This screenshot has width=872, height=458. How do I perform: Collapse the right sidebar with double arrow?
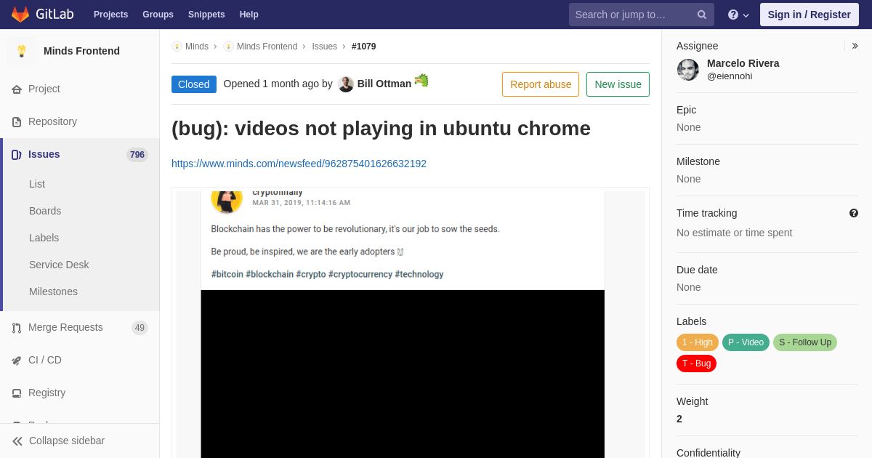click(x=855, y=46)
